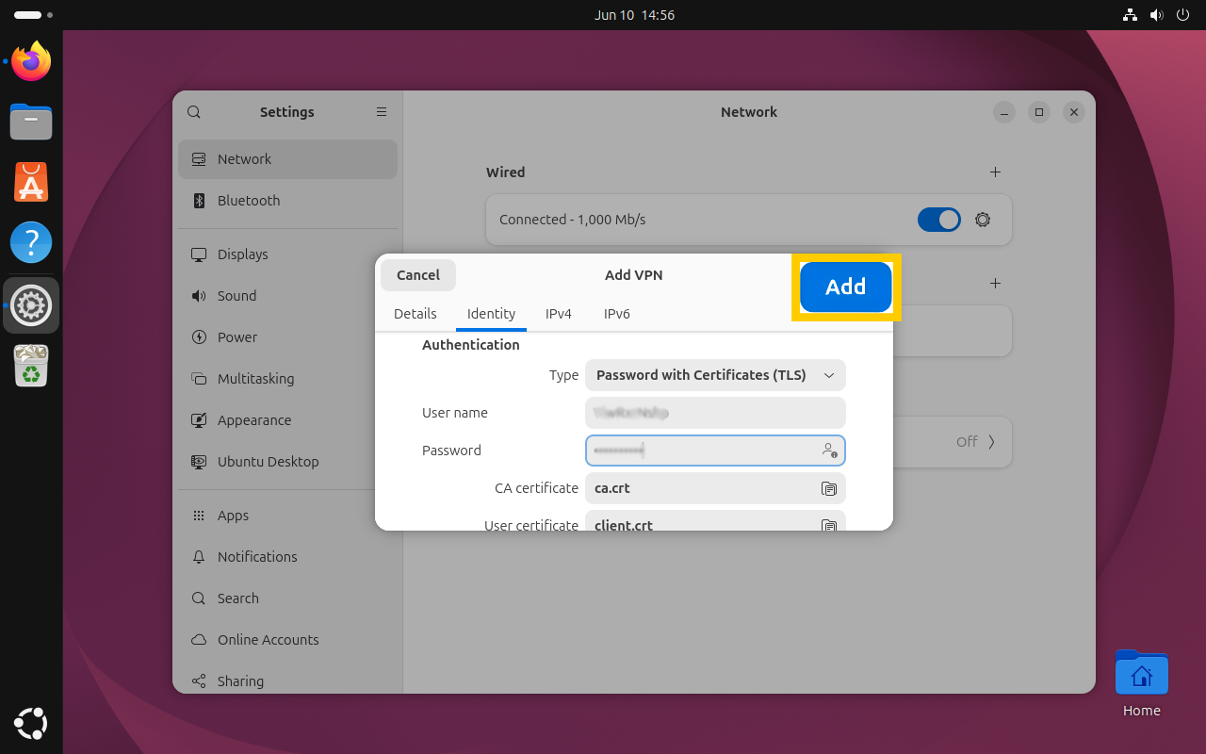Image resolution: width=1206 pixels, height=754 pixels.
Task: Select Sound in Settings sidebar
Action: [x=287, y=296]
